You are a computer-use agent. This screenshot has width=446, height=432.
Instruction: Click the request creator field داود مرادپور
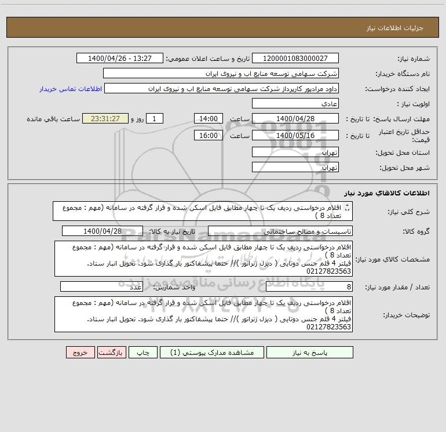[222, 88]
